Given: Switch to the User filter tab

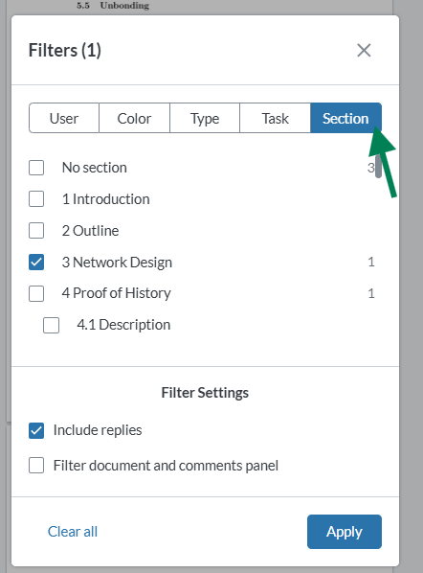Looking at the screenshot, I should click(64, 118).
